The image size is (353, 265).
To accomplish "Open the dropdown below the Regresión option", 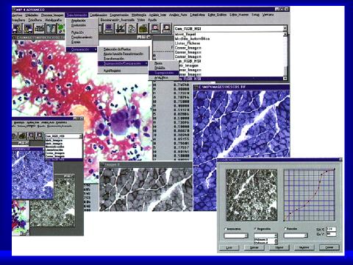I will click(265, 236).
